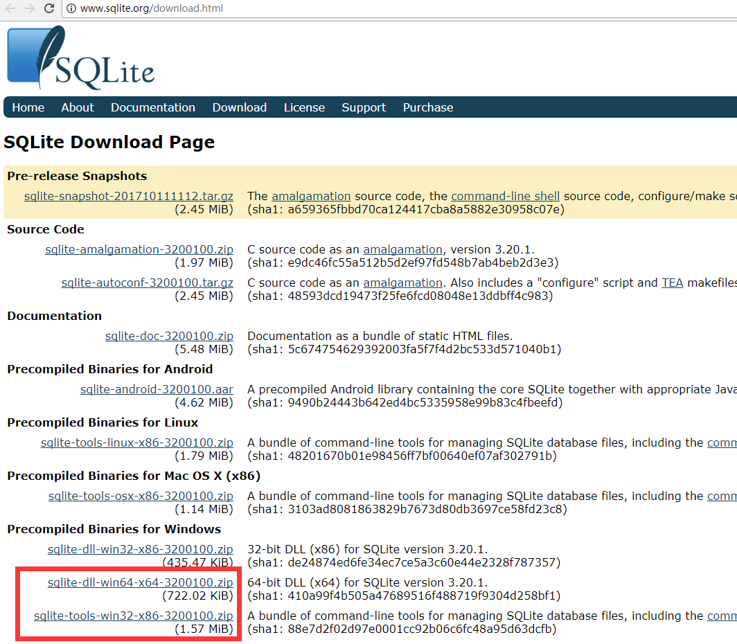Click the (5.48 MiB) file size text
The height and width of the screenshot is (644, 737).
[x=204, y=349]
